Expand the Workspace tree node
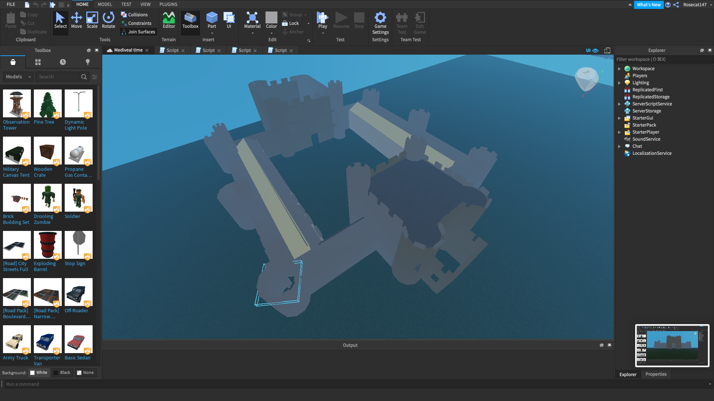The height and width of the screenshot is (401, 714). [619, 69]
